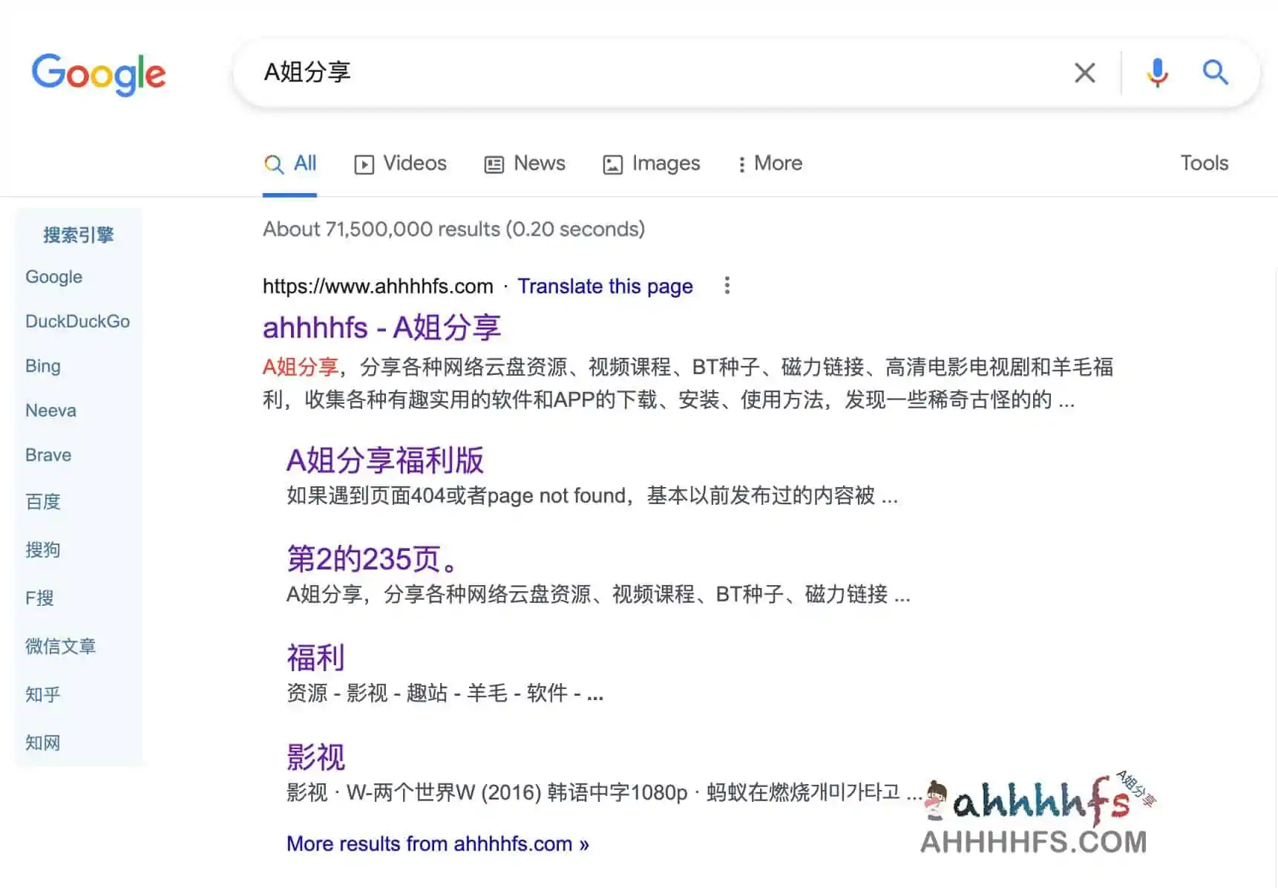Screen dimensions: 1278x888
Task: Open the A姐分享福利版 result
Action: point(385,460)
